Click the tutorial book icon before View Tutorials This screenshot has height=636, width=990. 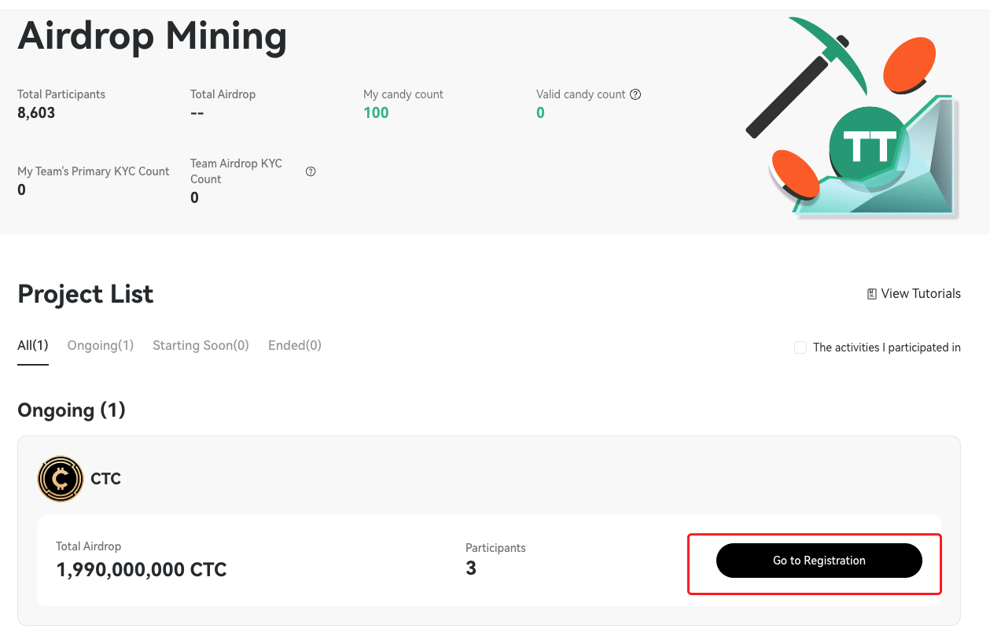pos(870,293)
